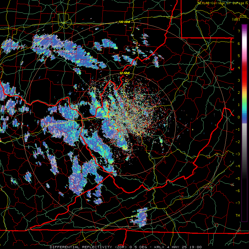Click the legend tick label '-6'
This screenshot has width=249, height=249.
pyautogui.click(x=238, y=191)
